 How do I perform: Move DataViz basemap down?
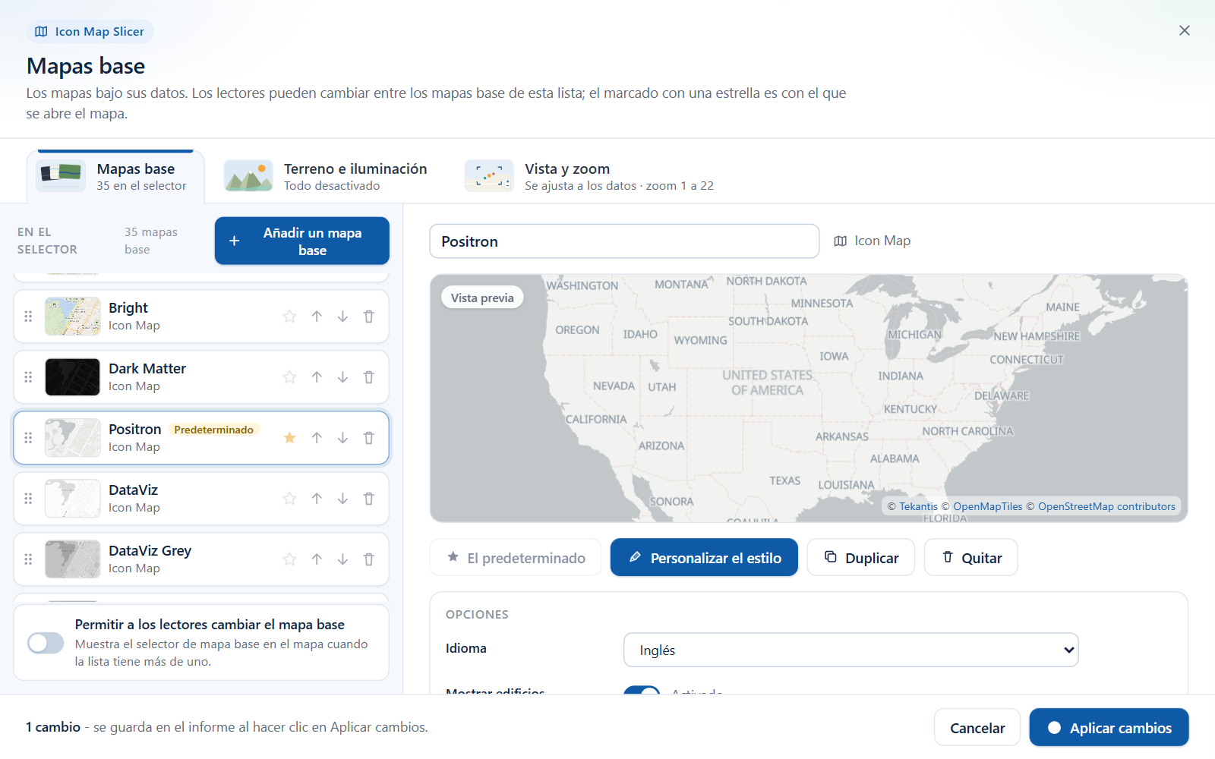pos(342,499)
